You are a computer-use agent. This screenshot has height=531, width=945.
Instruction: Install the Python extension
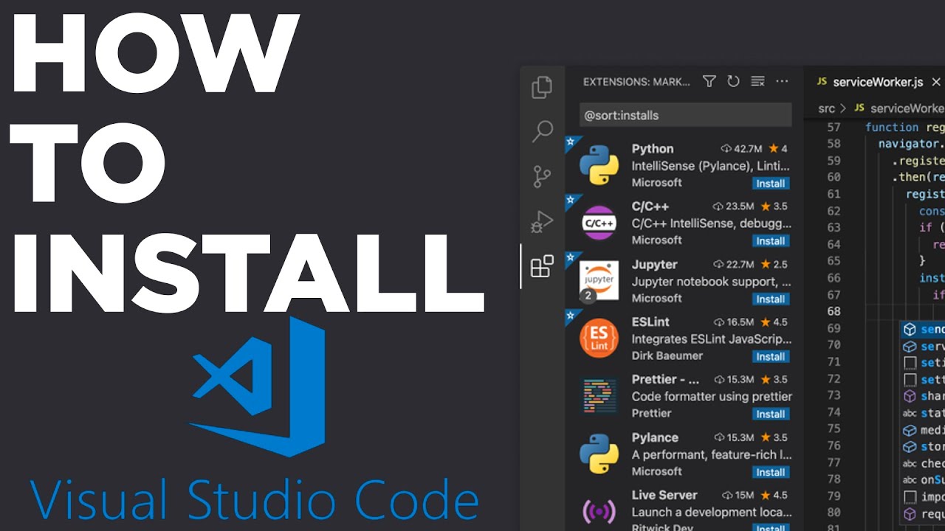pos(771,184)
